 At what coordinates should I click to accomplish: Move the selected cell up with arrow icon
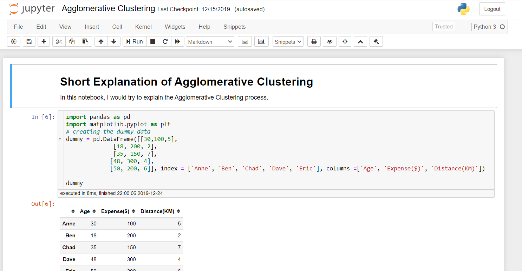coord(101,41)
